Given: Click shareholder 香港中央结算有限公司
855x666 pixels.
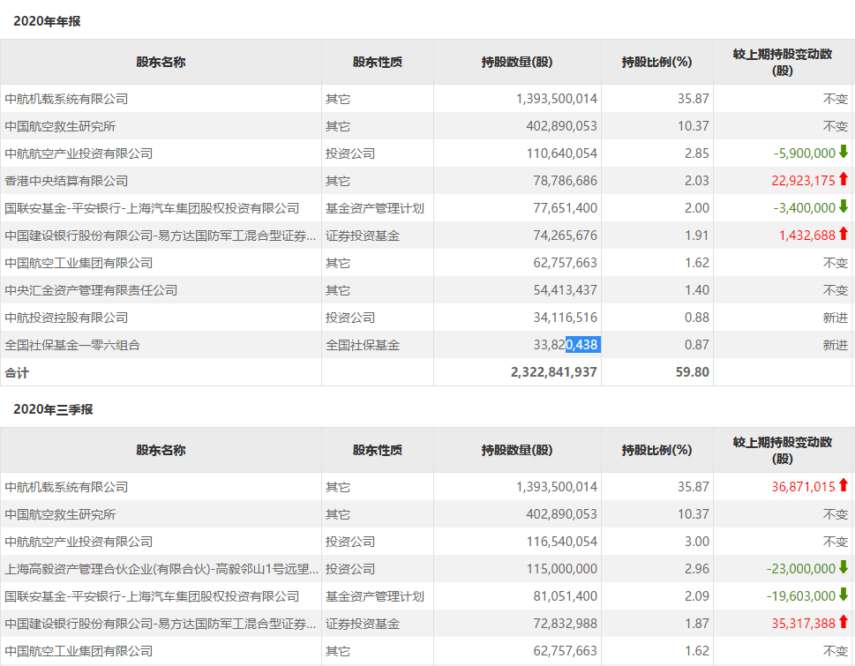Looking at the screenshot, I should tap(66, 181).
